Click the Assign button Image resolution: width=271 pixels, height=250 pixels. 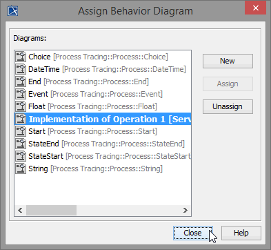tap(228, 84)
